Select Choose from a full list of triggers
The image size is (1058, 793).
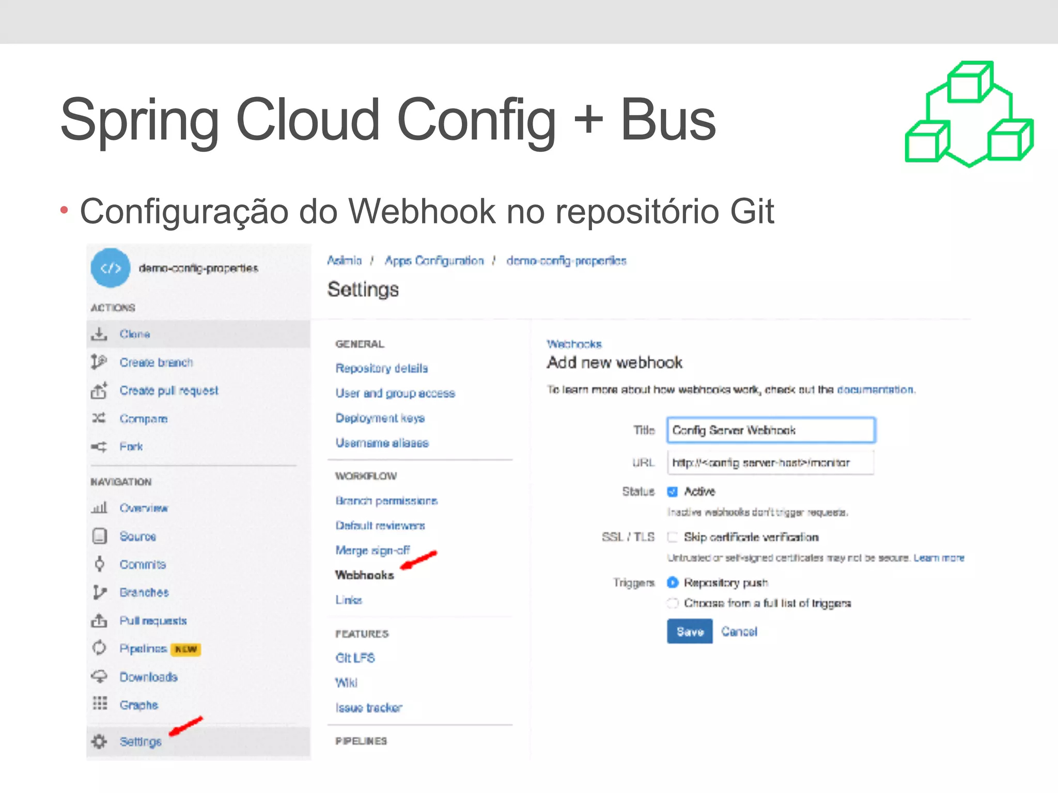click(672, 603)
